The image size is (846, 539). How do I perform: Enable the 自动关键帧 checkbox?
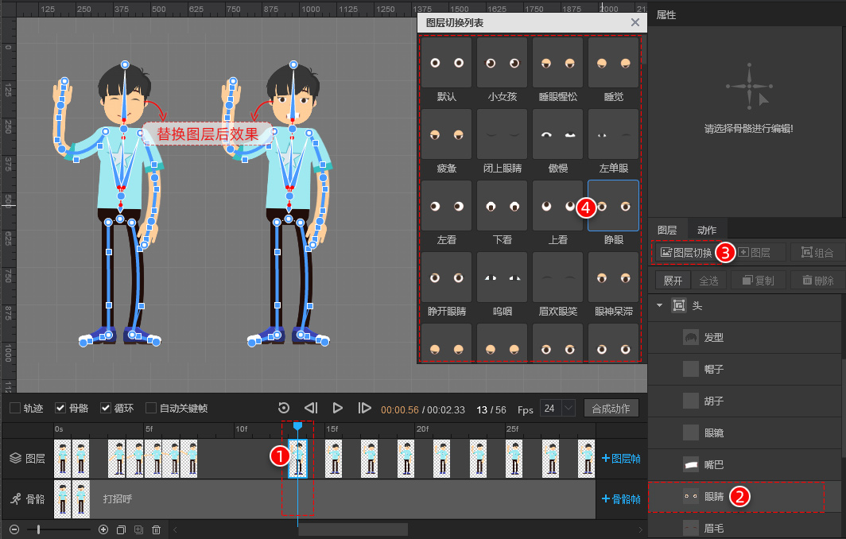[151, 408]
